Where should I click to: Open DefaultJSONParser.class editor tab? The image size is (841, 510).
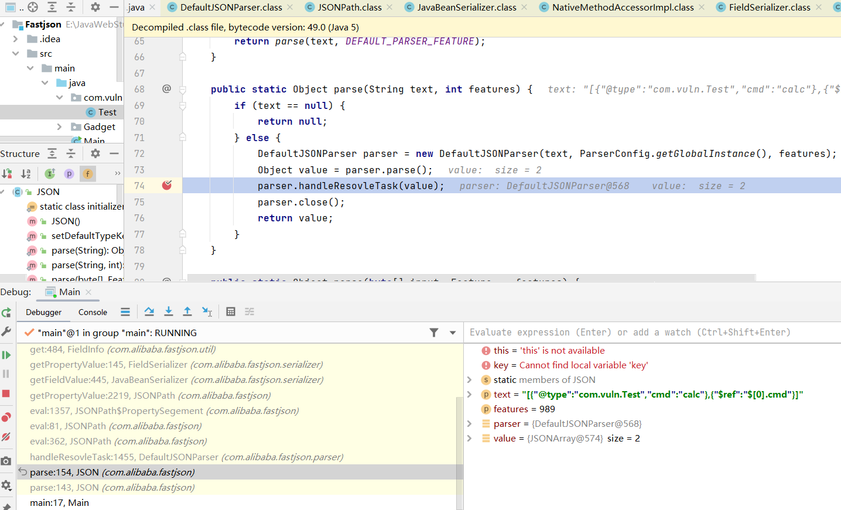click(231, 7)
